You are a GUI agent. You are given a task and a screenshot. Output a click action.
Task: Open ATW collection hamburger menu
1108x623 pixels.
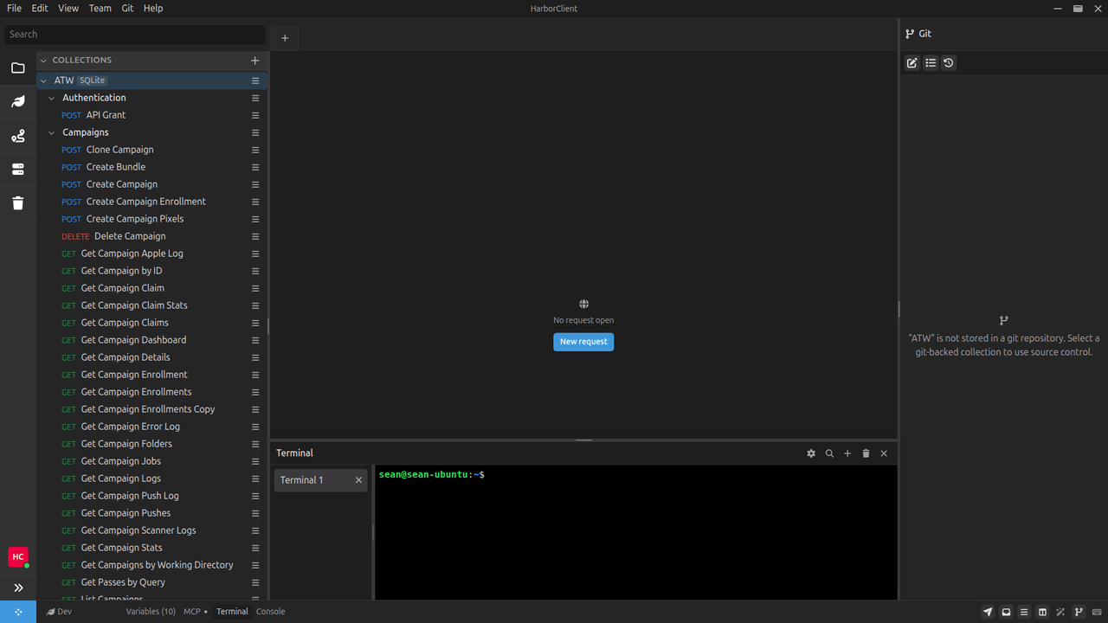tap(255, 80)
